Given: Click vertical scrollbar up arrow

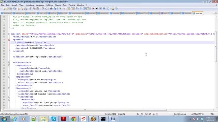Looking at the screenshot, I should click(216, 17).
